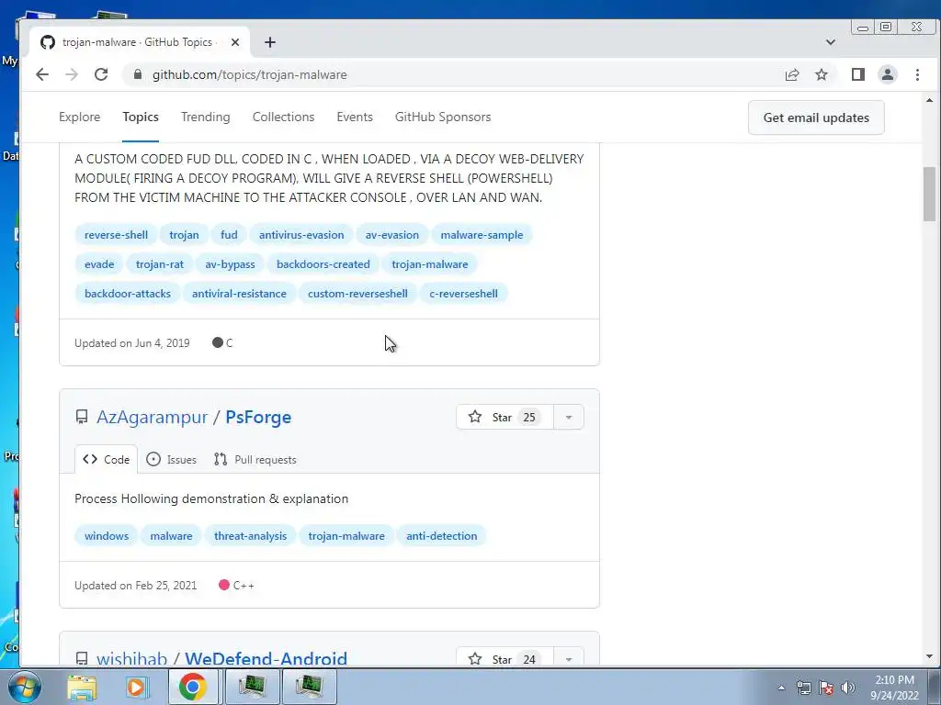Click the volume speaker tray icon
Viewport: 941px width, 705px height.
point(848,688)
